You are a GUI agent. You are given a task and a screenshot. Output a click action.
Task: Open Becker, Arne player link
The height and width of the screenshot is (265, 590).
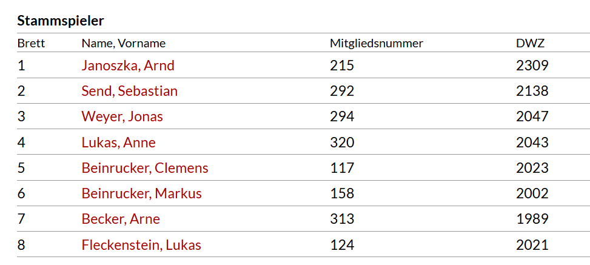pos(121,219)
